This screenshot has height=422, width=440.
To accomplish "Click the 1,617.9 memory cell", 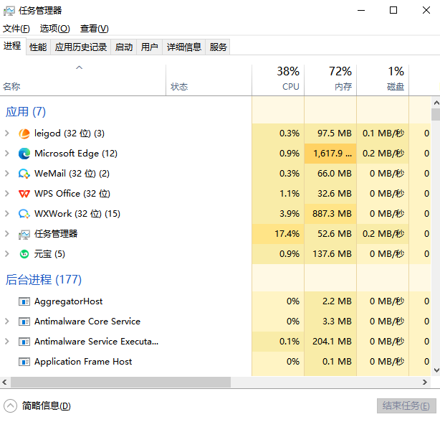I will point(330,154).
